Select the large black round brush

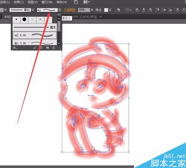coord(24,19)
